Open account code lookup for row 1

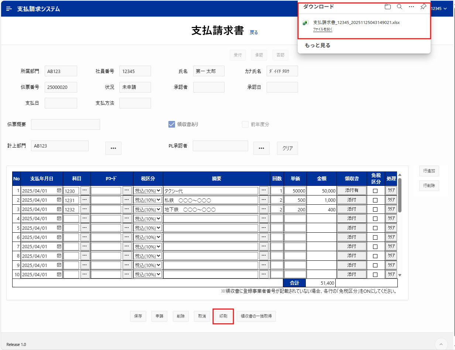pyautogui.click(x=85, y=191)
